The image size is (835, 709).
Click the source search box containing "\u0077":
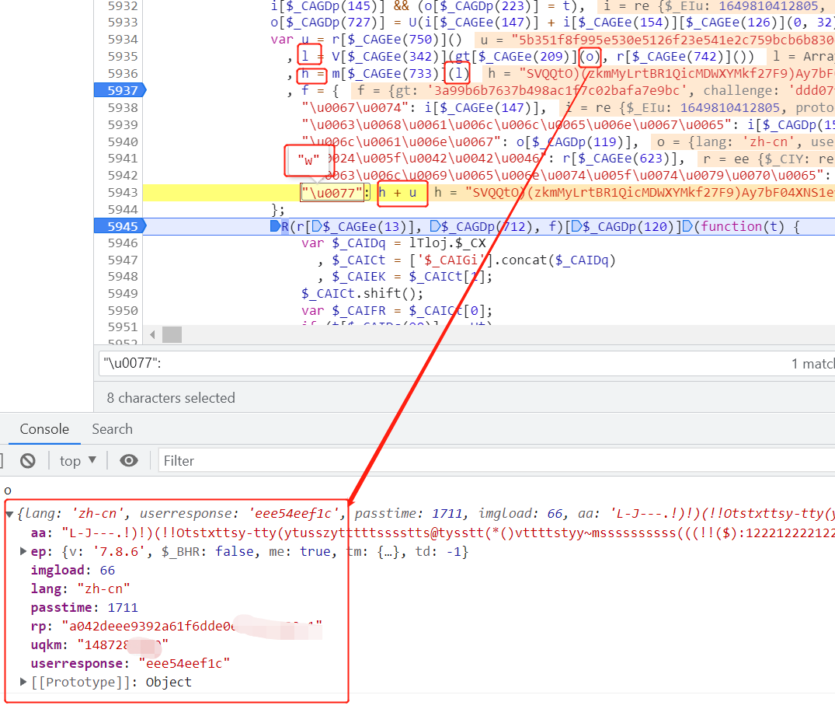442,364
